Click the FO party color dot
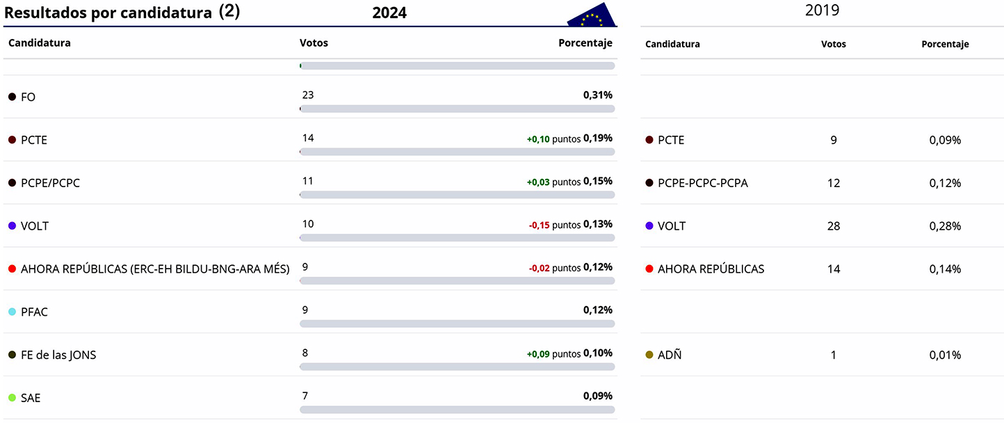Image resolution: width=1004 pixels, height=423 pixels. 12,97
